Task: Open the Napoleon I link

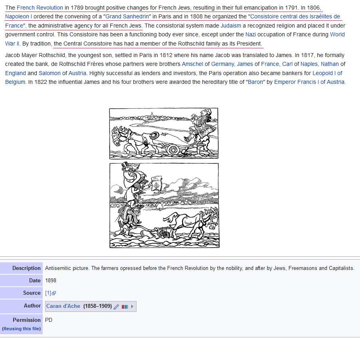Action: [x=19, y=16]
